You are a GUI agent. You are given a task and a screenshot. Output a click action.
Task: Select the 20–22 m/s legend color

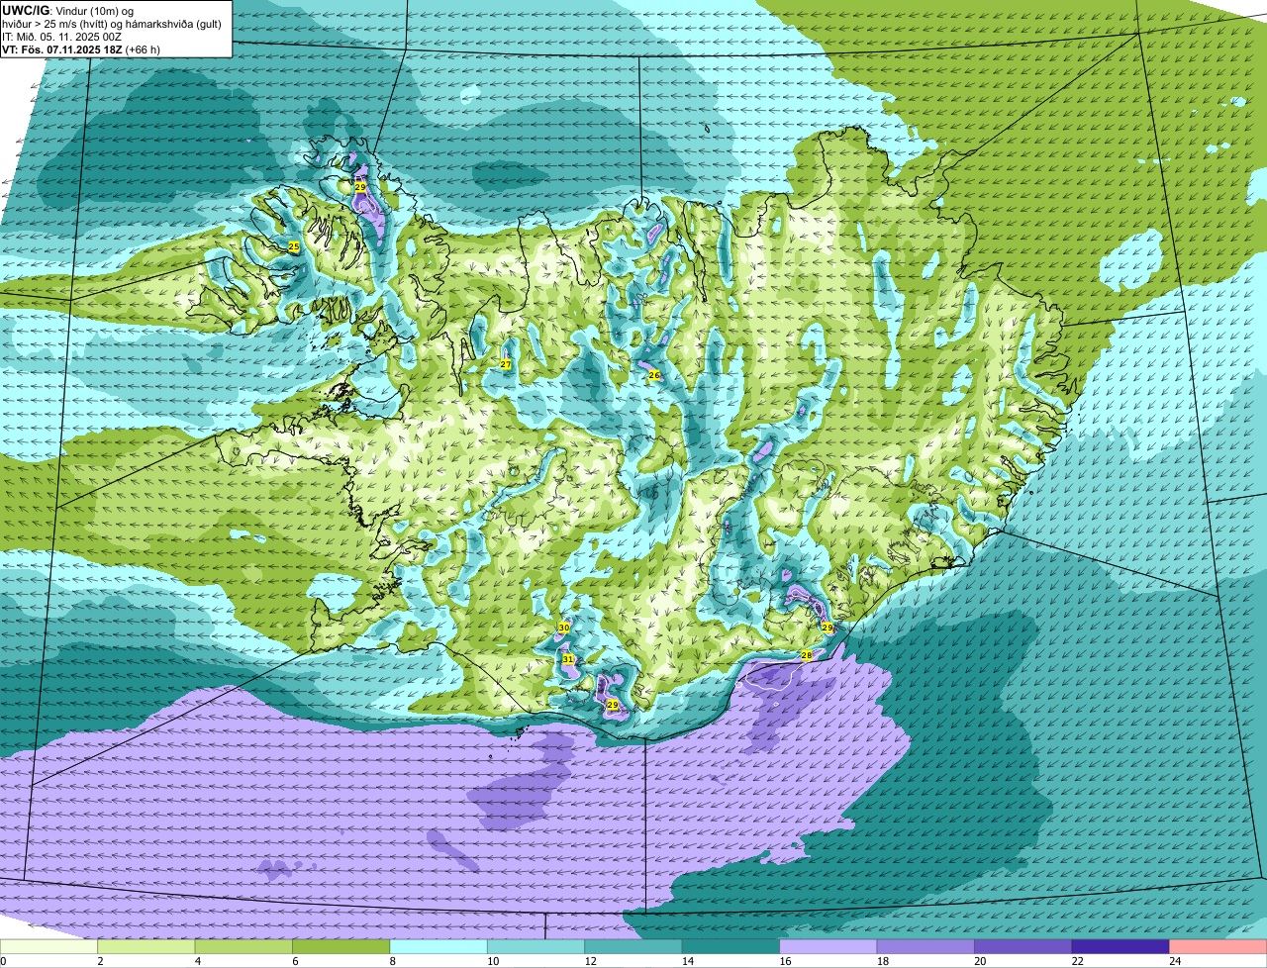(x=1023, y=947)
